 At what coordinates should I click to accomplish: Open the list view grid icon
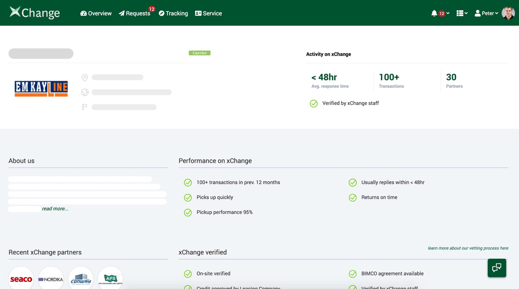coord(460,13)
